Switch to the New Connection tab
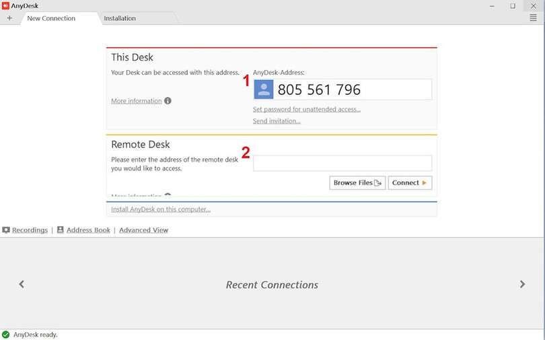 point(51,18)
